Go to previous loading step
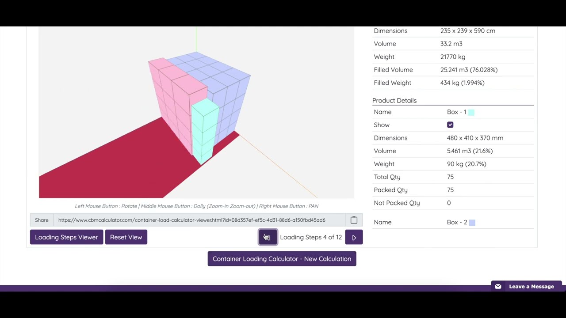The height and width of the screenshot is (318, 566). [x=268, y=237]
